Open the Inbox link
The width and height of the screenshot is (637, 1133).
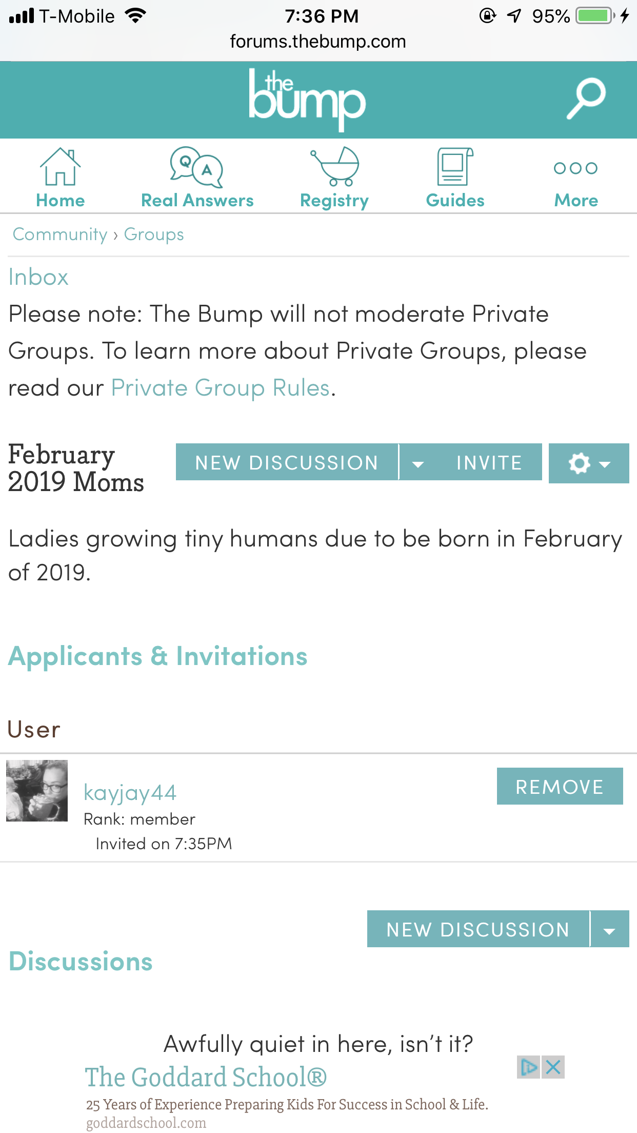tap(38, 277)
